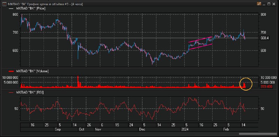Click the date label 24 on the time axis
The width and height of the screenshot is (279, 137).
click(x=131, y=125)
